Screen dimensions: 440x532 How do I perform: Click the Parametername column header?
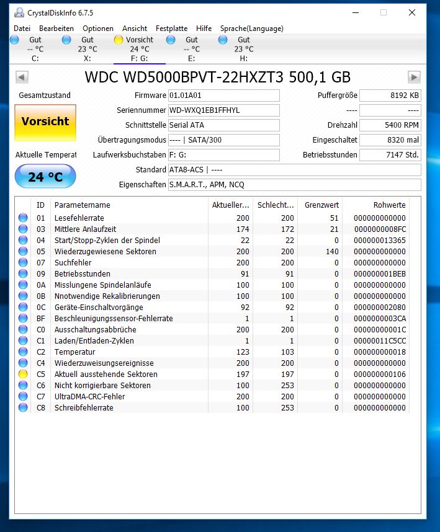click(x=129, y=205)
